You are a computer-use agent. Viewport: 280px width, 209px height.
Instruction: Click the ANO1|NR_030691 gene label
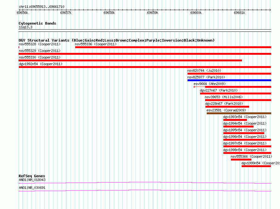(x=32, y=188)
